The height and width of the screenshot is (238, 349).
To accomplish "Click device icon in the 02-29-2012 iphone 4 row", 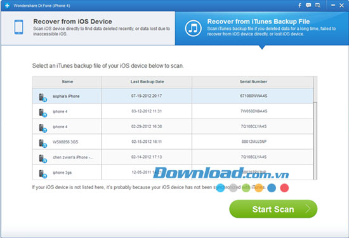I will coord(43,128).
